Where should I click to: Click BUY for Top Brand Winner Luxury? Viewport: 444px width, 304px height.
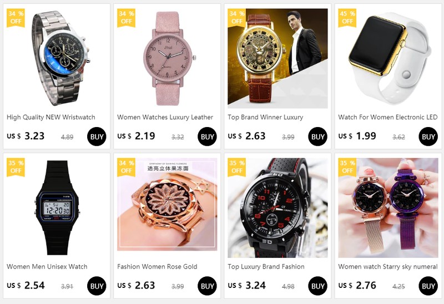pyautogui.click(x=317, y=136)
